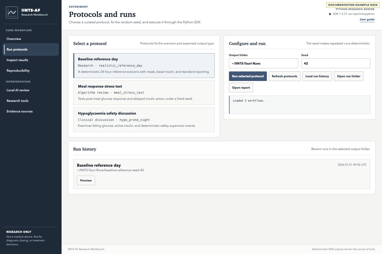
Task: Choose the Meal response stress test protocol
Action: 144,93
